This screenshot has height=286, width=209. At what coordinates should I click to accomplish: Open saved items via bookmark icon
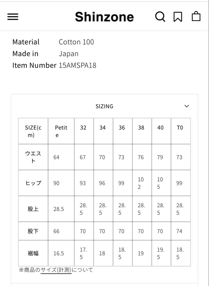click(178, 17)
